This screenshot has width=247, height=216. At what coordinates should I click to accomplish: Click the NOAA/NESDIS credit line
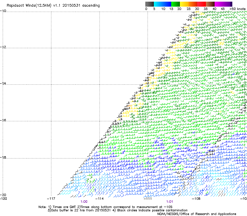coord(197,214)
